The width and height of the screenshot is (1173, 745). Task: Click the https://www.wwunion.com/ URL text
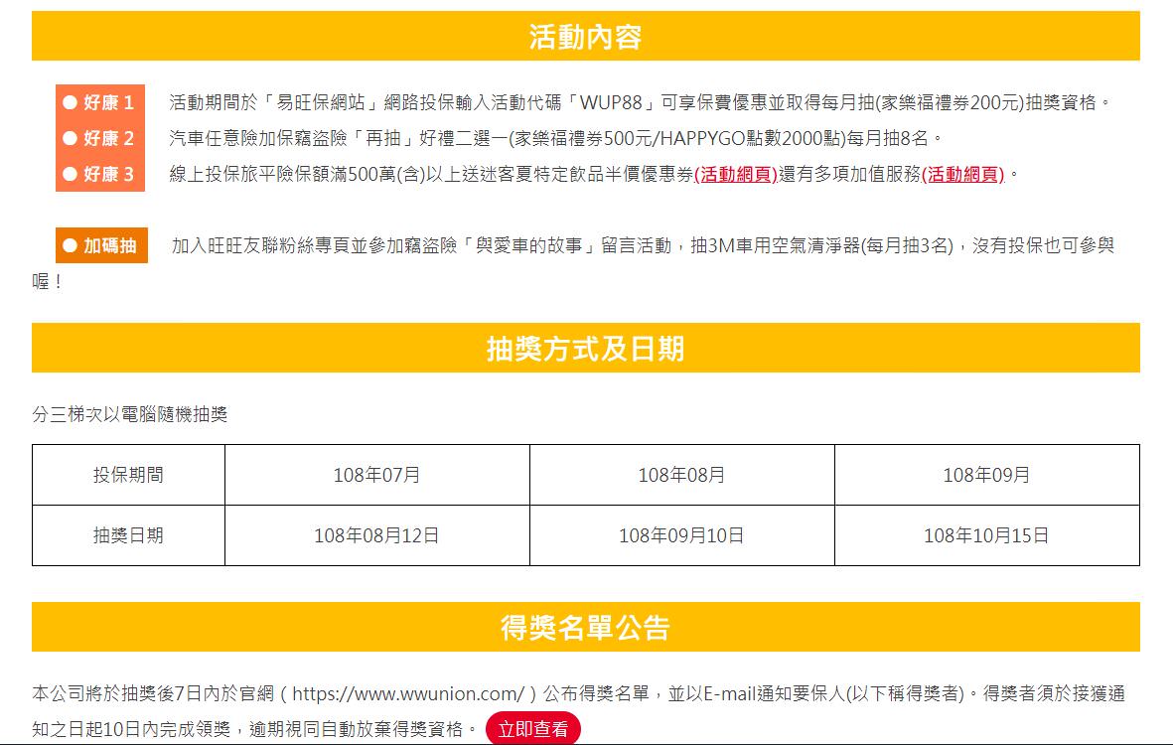[x=408, y=694]
